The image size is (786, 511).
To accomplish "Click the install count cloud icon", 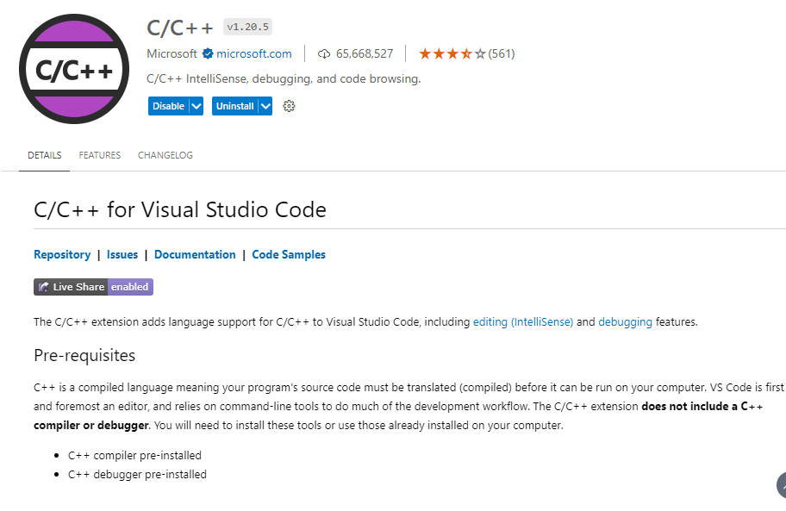I will point(324,53).
